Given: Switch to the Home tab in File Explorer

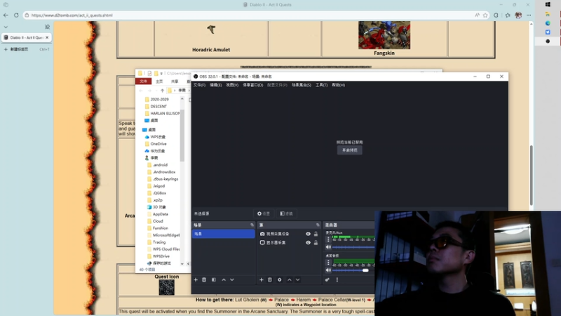Looking at the screenshot, I should (159, 81).
